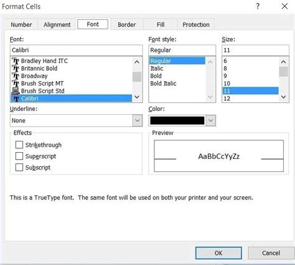This screenshot has height=265, width=295.
Task: Select Bradley Hand ITC font
Action: pyautogui.click(x=44, y=61)
